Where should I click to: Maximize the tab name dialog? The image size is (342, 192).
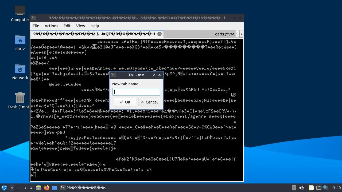[x=154, y=75]
